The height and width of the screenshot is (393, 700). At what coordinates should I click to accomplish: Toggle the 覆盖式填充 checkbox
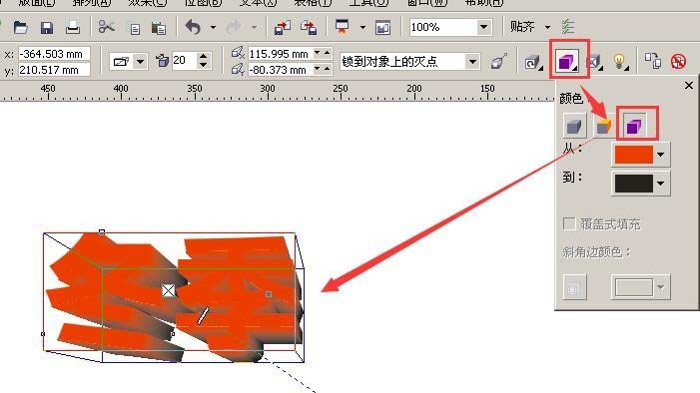coord(569,223)
